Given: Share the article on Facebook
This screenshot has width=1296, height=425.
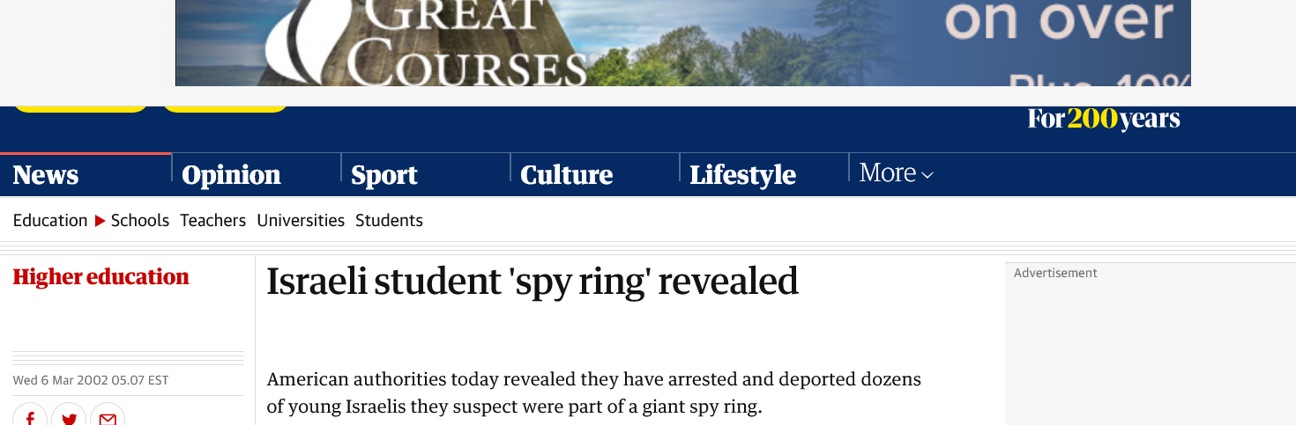Looking at the screenshot, I should (30, 417).
